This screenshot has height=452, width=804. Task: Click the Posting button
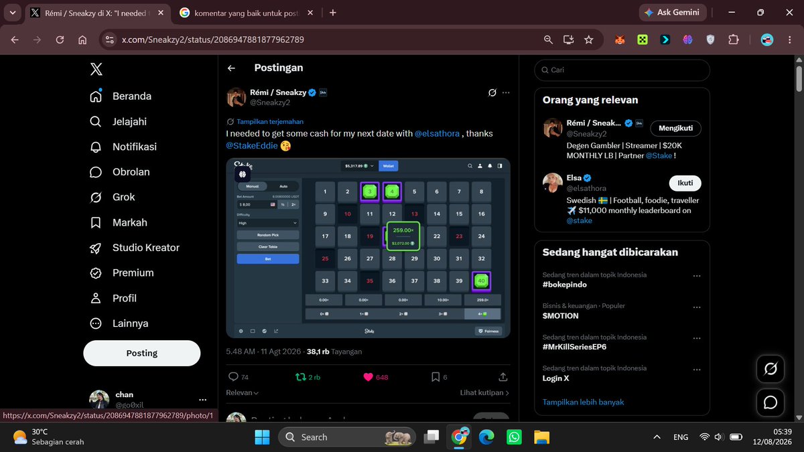142,353
